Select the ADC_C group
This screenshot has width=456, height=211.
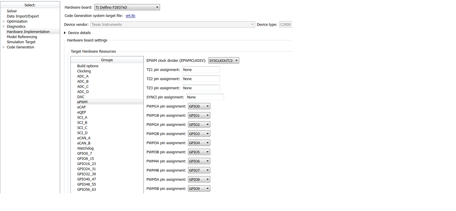(83, 87)
